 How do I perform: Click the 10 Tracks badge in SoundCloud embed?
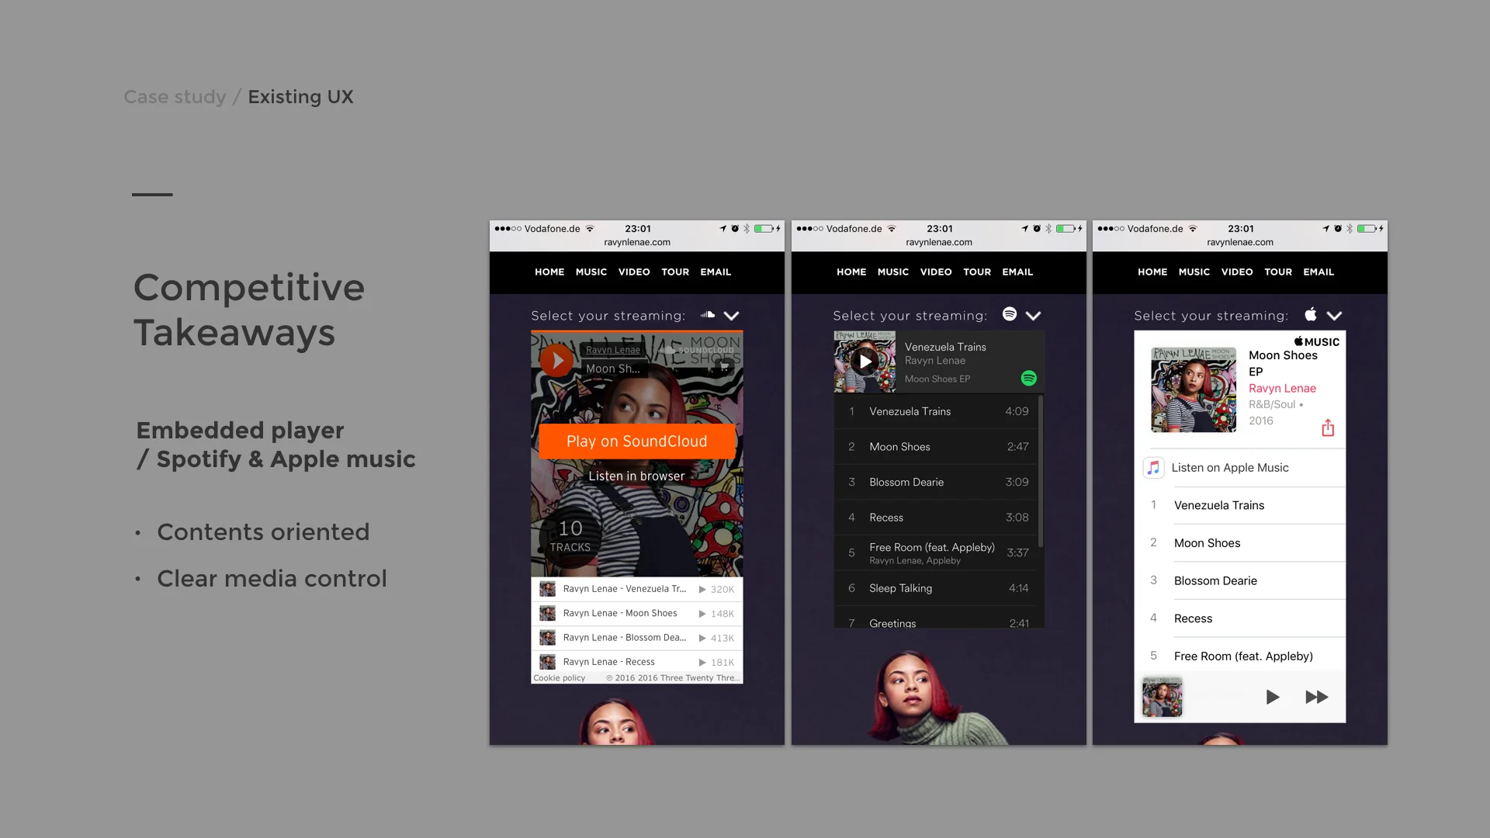click(x=570, y=537)
